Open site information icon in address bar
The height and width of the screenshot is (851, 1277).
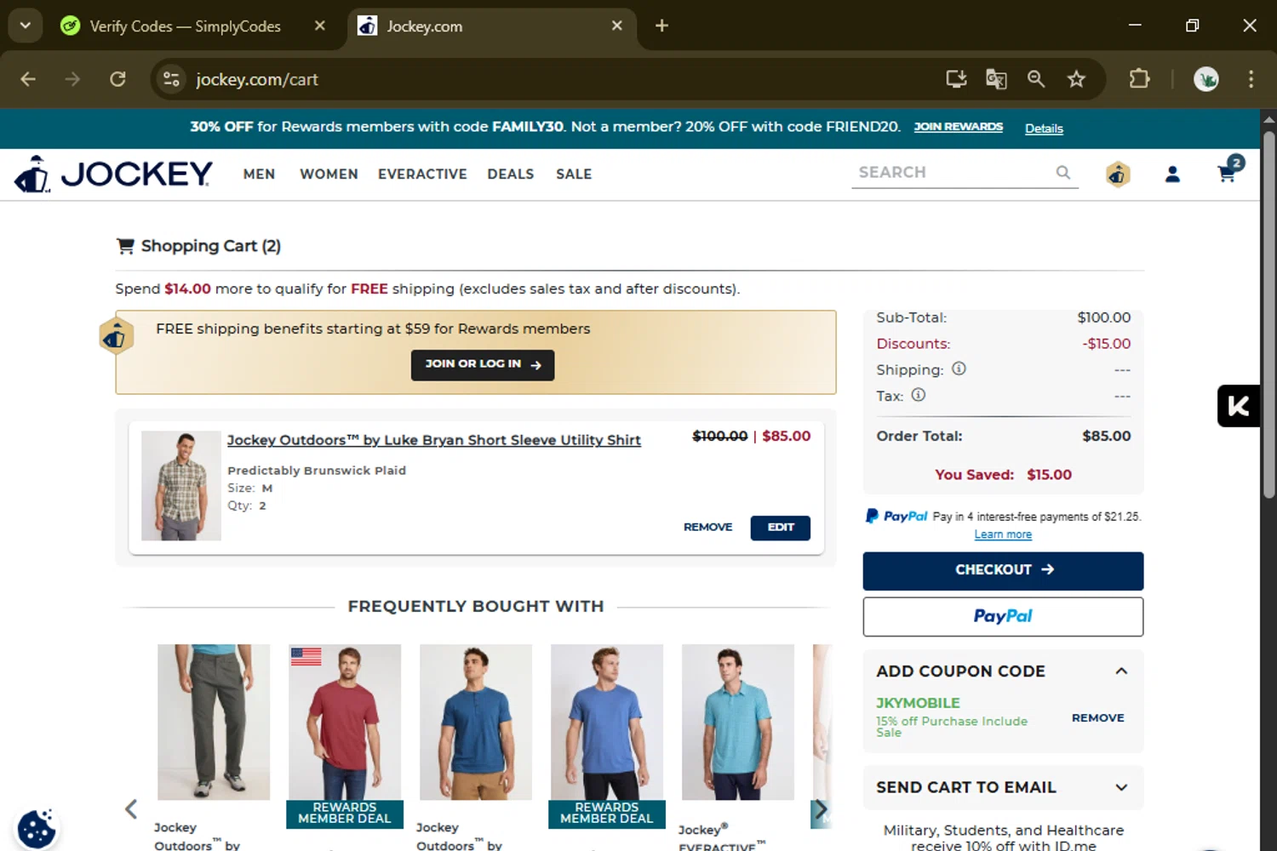tap(171, 79)
